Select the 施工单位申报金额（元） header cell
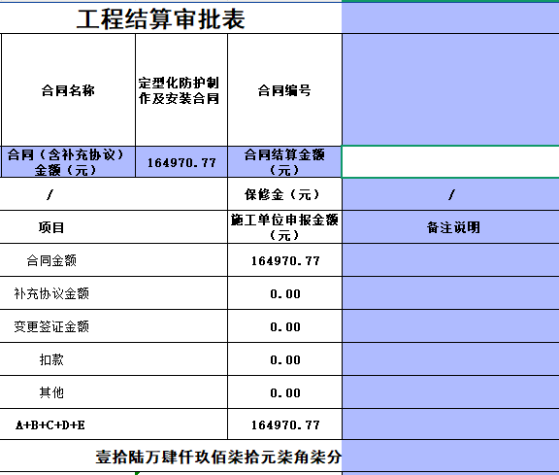The image size is (559, 475). [284, 227]
